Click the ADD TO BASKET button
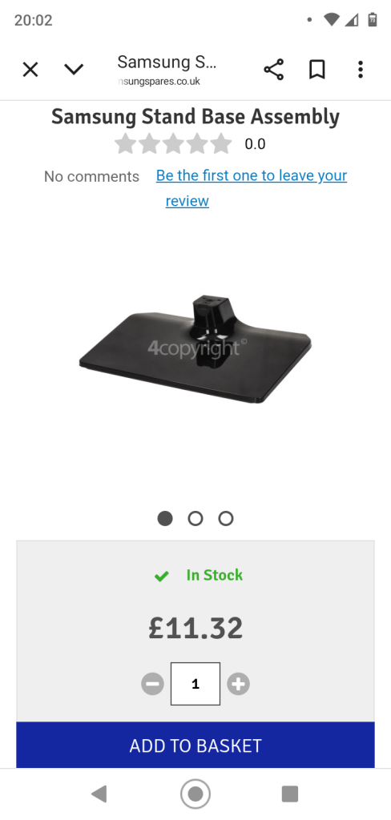 [x=195, y=746]
